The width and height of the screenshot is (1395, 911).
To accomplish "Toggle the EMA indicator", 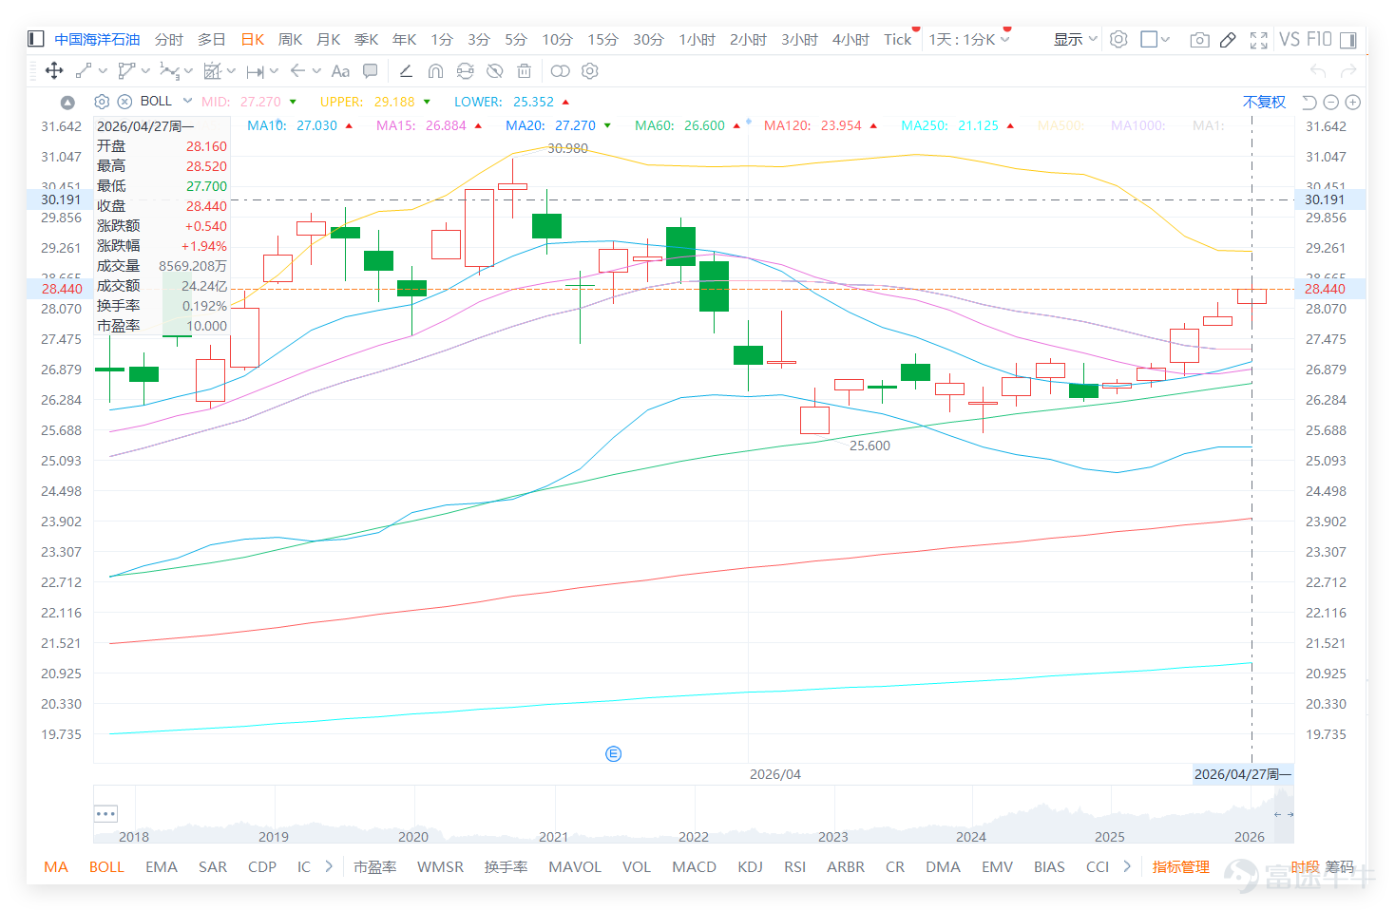I will 162,866.
